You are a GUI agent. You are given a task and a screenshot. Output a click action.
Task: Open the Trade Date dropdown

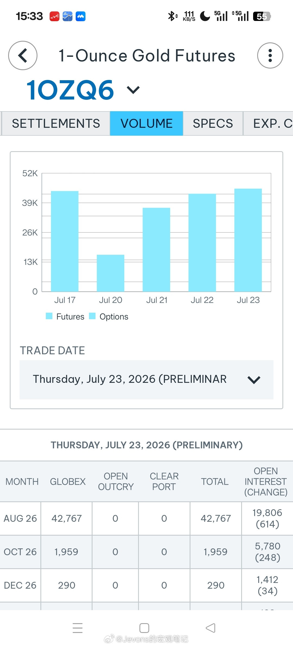click(x=146, y=380)
